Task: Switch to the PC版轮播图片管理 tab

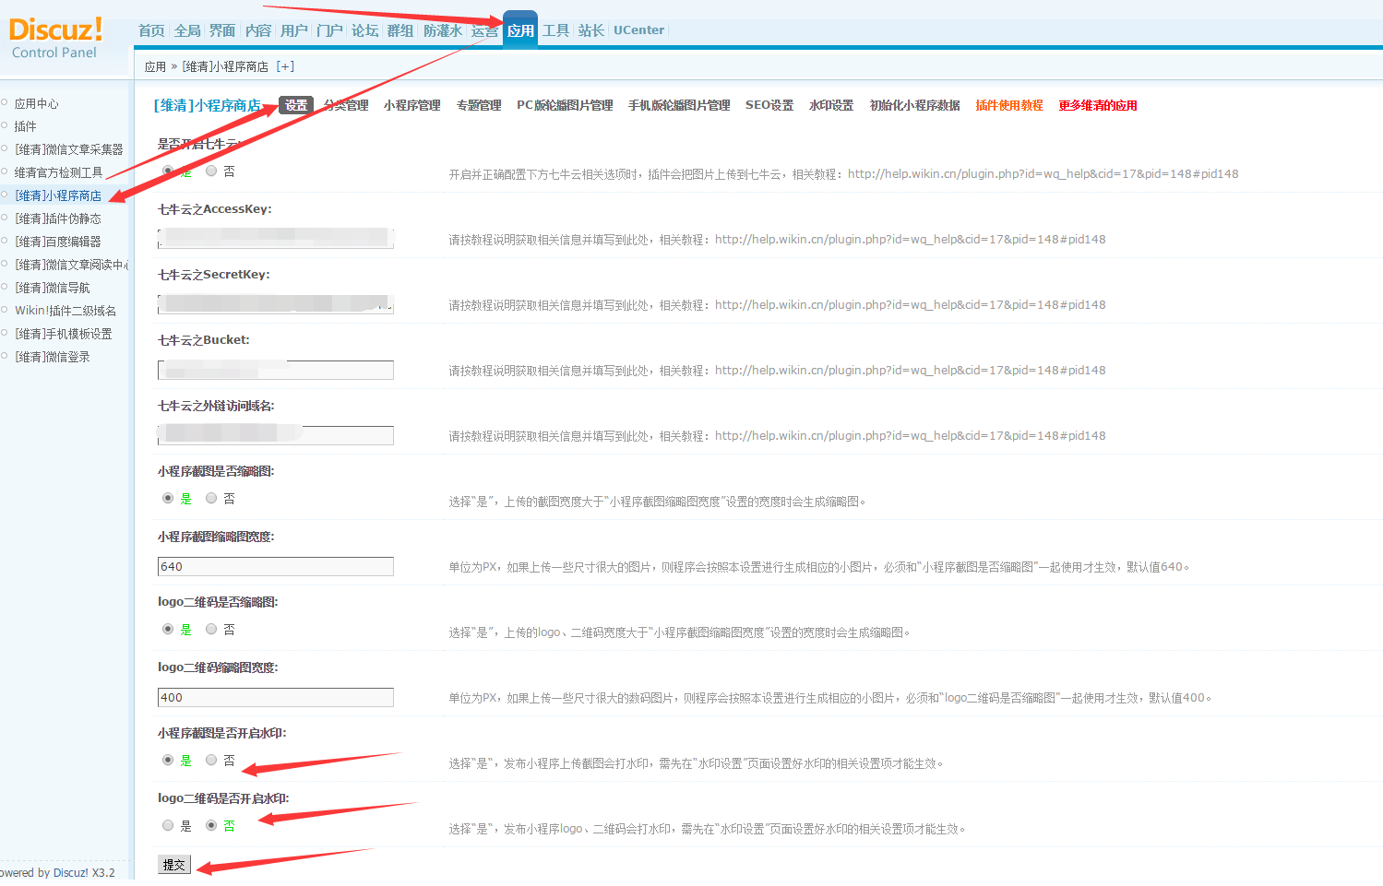Action: (x=565, y=105)
